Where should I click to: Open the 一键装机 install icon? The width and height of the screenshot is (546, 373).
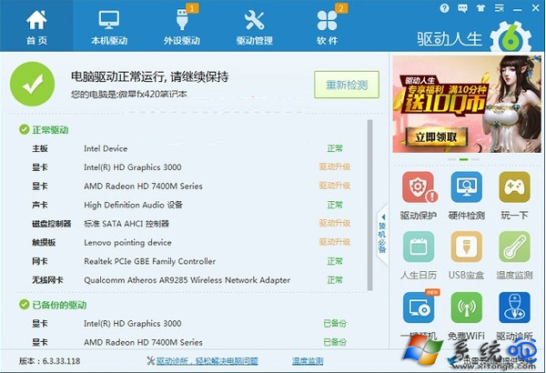[419, 307]
